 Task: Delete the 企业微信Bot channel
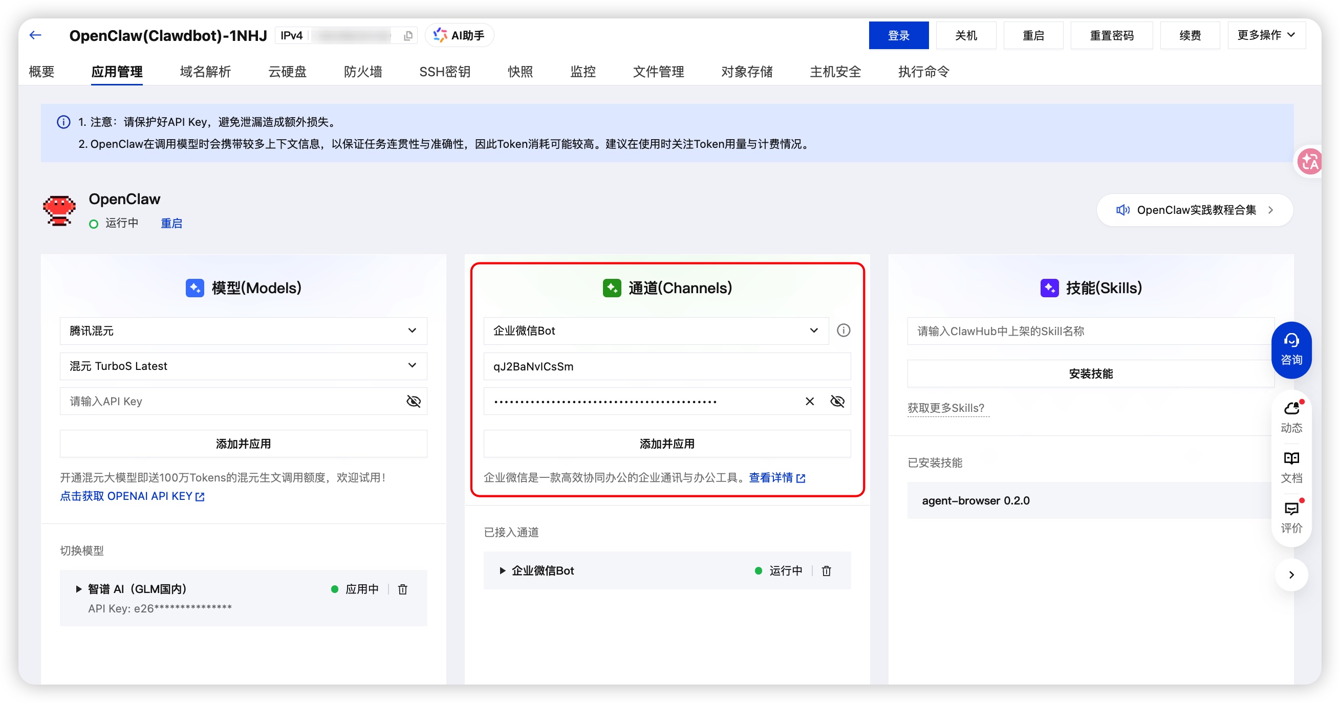point(826,570)
